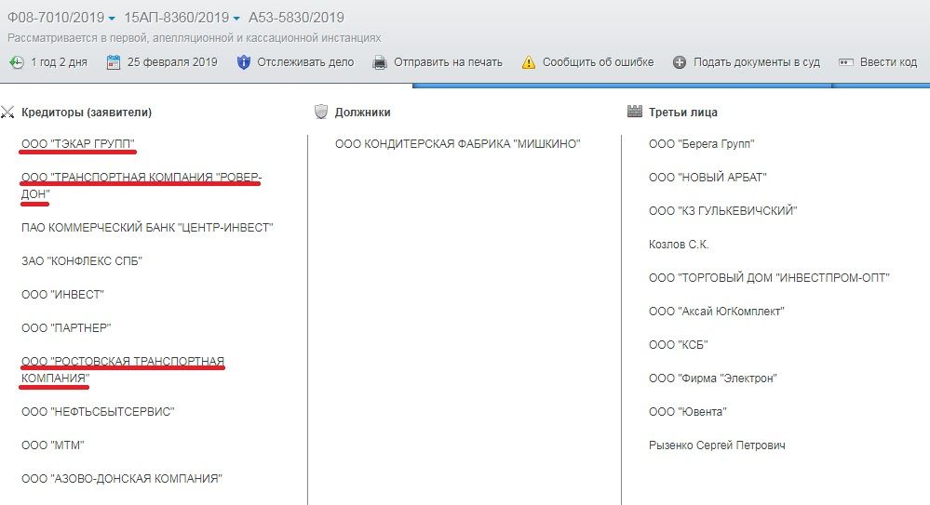This screenshot has height=505, width=930.
Task: Click the Кредиторы (заявители) heading
Action: [87, 112]
